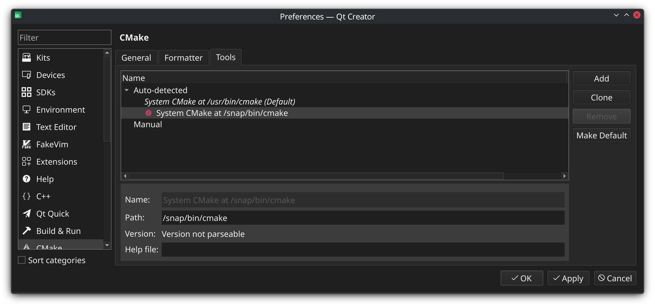
Task: Focus the Filter search field
Action: coord(65,38)
